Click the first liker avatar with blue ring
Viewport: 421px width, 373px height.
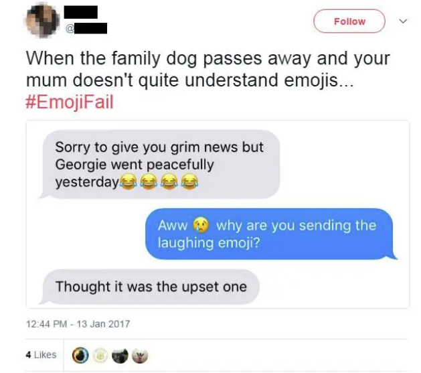coord(80,356)
